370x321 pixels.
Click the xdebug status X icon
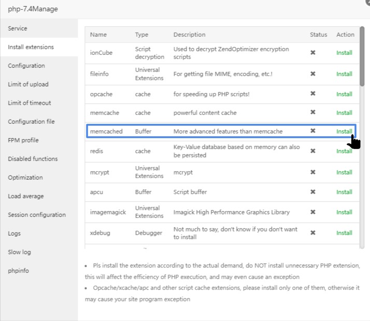tap(312, 233)
